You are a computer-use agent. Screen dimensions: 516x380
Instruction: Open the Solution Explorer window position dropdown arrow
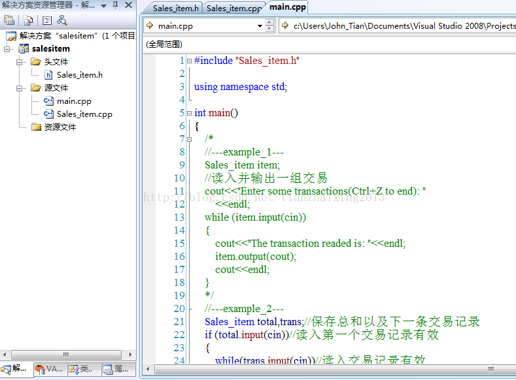[x=104, y=5]
